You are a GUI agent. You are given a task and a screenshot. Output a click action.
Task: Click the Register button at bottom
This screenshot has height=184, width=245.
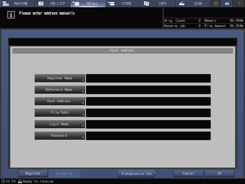(x=33, y=174)
